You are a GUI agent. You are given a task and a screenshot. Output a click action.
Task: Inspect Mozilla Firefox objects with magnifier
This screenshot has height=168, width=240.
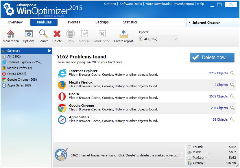click(232, 85)
